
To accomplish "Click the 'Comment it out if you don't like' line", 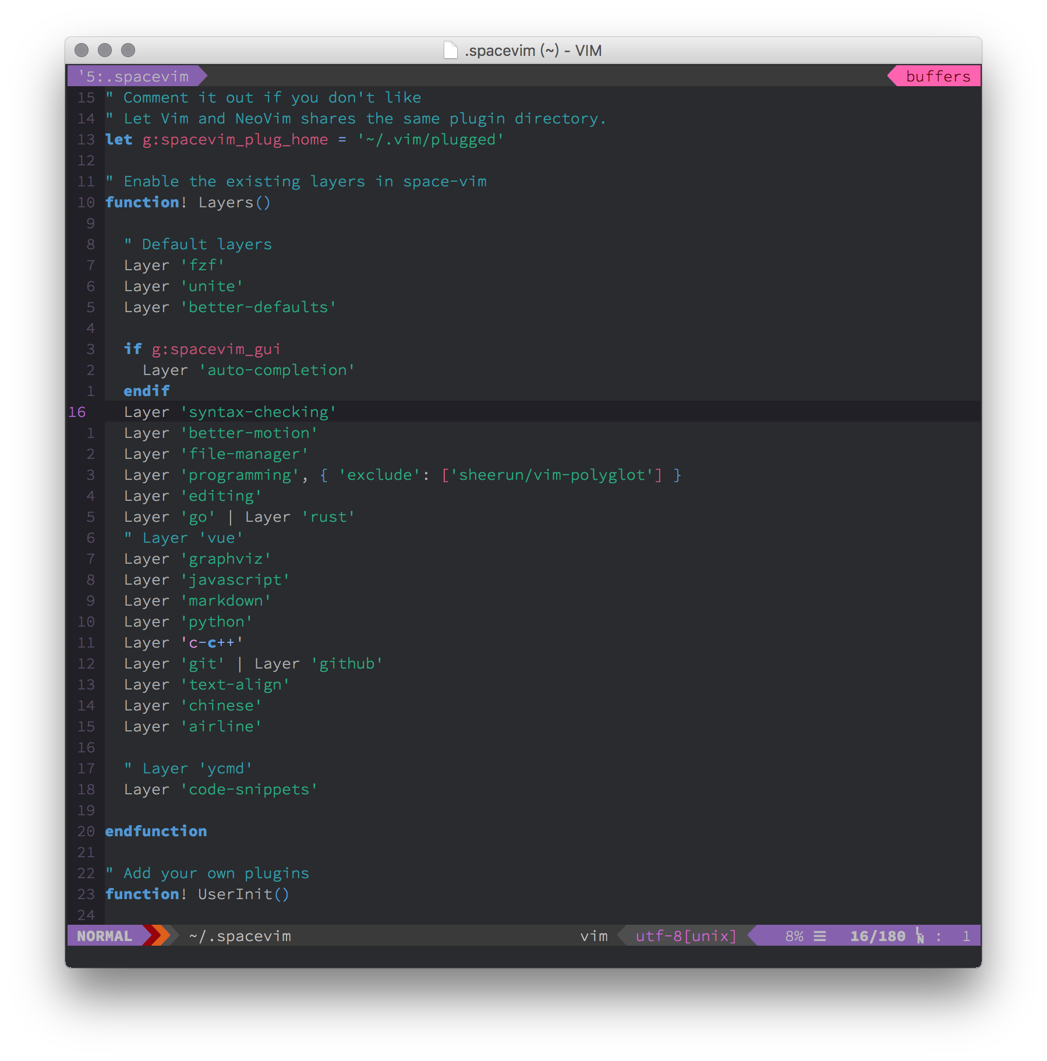I will [263, 97].
